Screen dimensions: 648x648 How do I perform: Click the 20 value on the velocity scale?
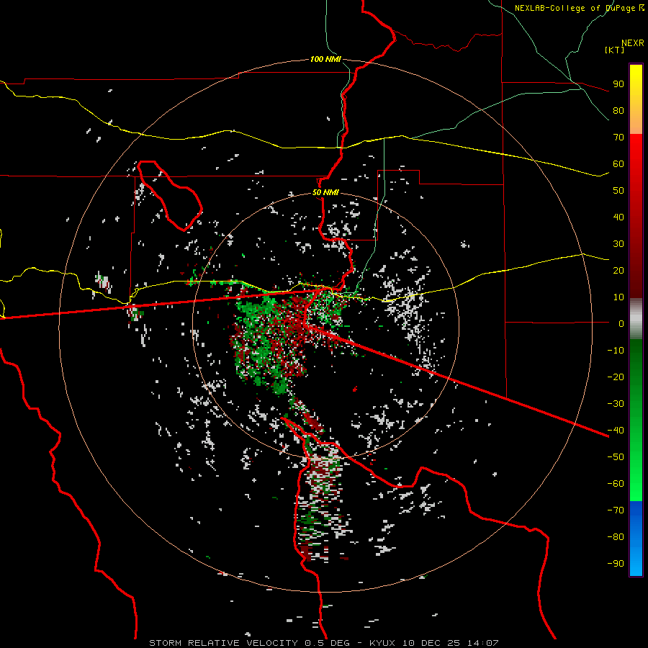coord(618,270)
